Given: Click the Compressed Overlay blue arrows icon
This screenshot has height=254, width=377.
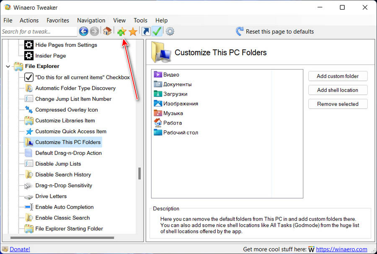Looking at the screenshot, I should point(29,110).
